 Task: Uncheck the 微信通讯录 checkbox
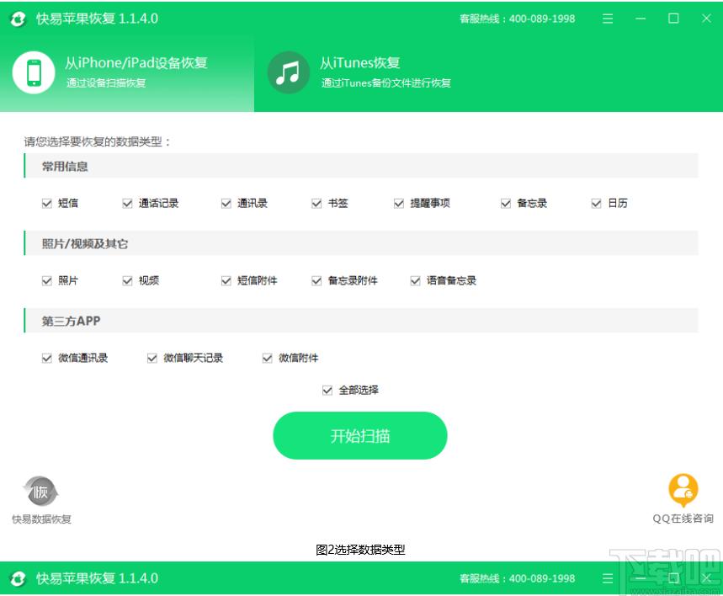tap(47, 359)
